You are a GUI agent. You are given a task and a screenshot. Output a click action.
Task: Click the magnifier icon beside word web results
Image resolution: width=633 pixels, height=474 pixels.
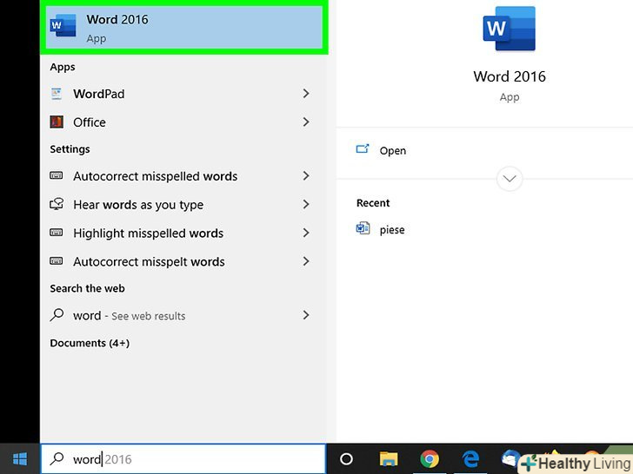click(x=57, y=315)
